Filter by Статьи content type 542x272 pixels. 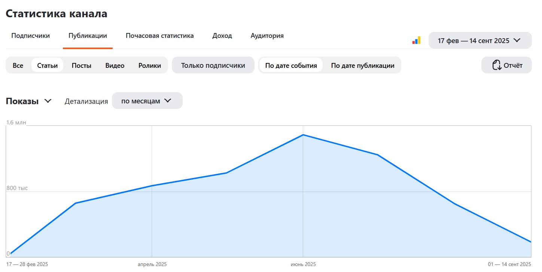pos(48,66)
